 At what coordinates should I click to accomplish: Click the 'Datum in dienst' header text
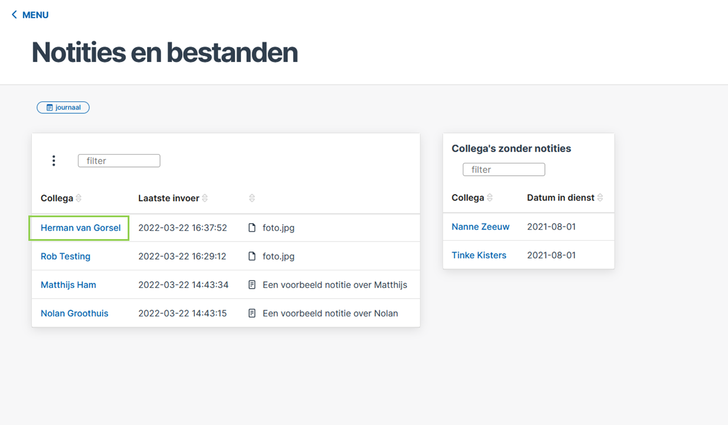(561, 198)
